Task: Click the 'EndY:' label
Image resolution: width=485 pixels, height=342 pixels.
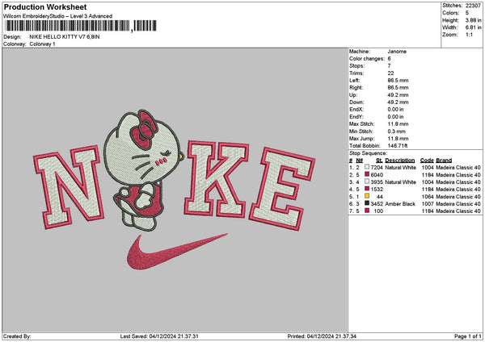Action: click(356, 117)
